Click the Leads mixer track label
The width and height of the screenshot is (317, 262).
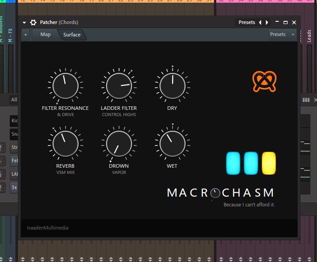point(309,36)
